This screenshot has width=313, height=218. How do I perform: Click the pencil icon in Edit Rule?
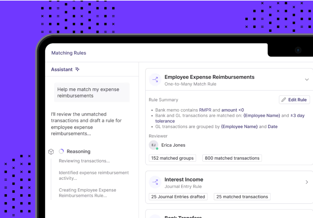(x=284, y=100)
